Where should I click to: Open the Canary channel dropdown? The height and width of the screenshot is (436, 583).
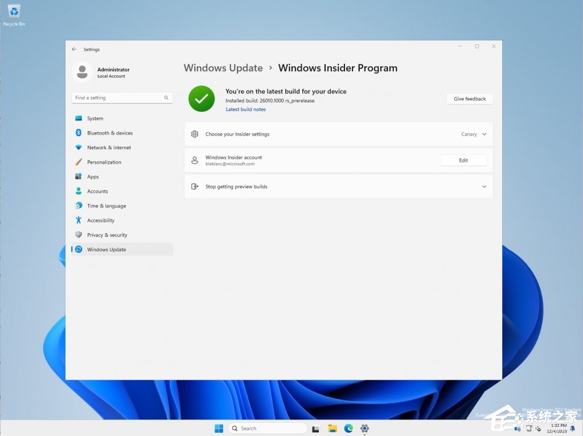point(474,135)
